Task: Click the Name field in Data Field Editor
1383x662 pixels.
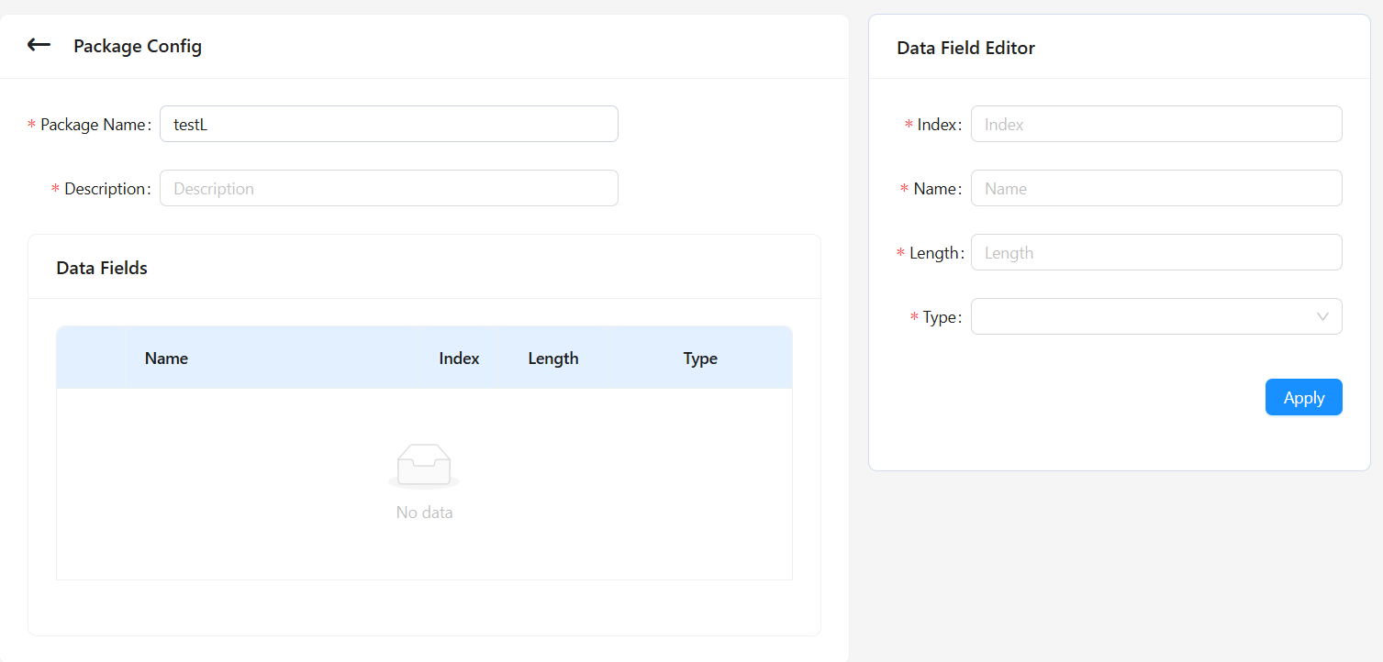Action: pyautogui.click(x=1156, y=188)
